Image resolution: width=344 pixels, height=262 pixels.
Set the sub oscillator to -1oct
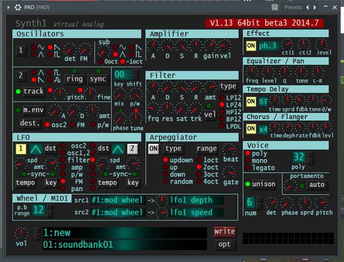tap(123, 61)
